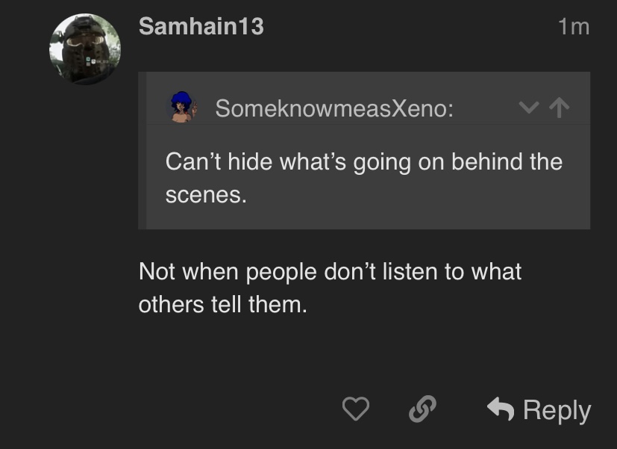
Task: Click the colon after SomeknowmeasXeno
Action: click(451, 109)
